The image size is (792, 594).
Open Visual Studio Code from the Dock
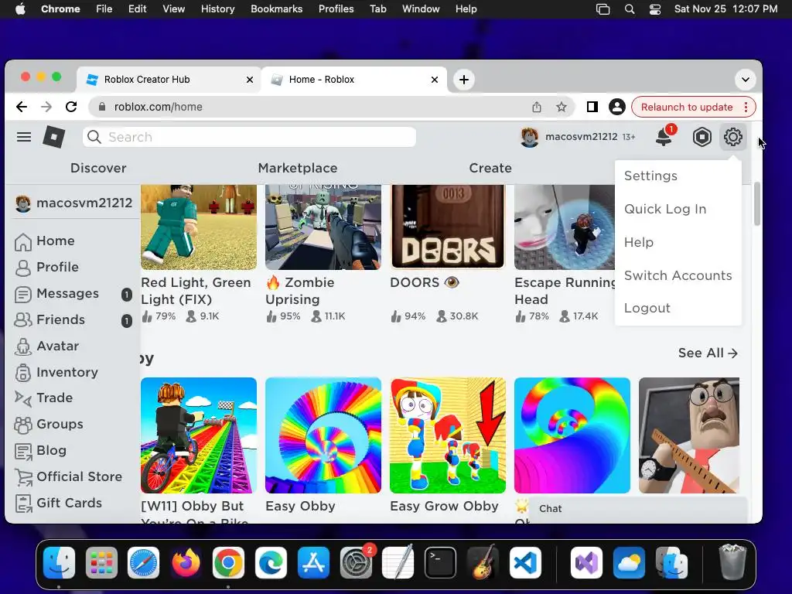point(525,562)
